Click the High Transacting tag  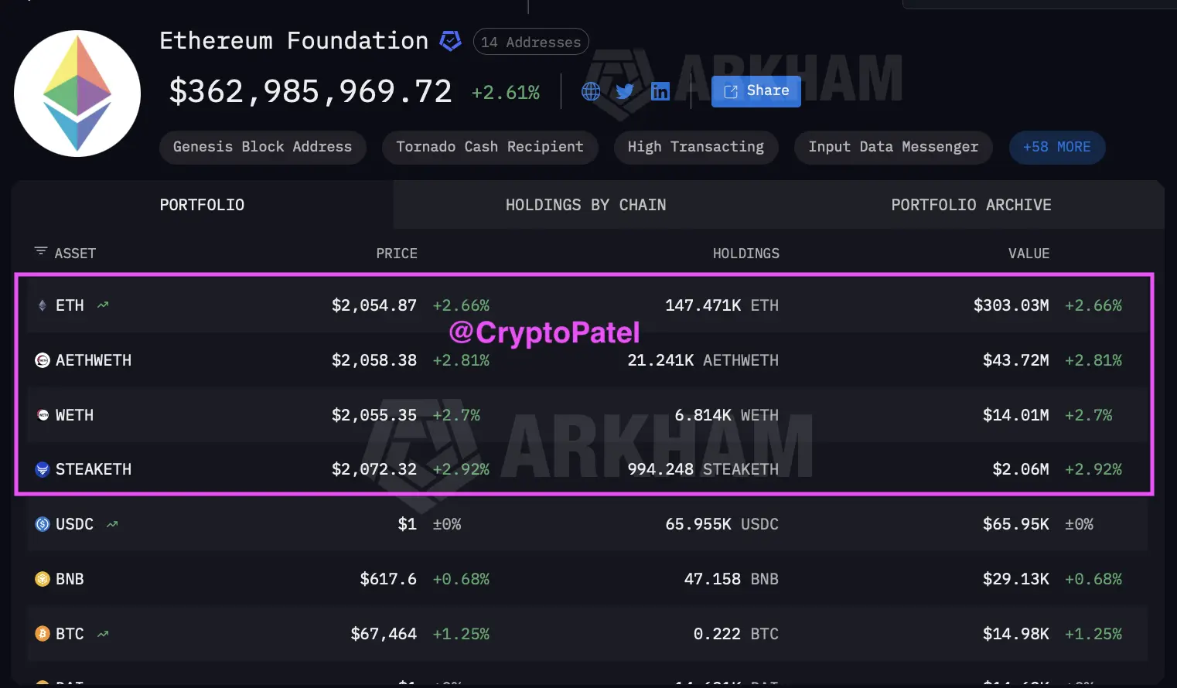click(x=695, y=147)
